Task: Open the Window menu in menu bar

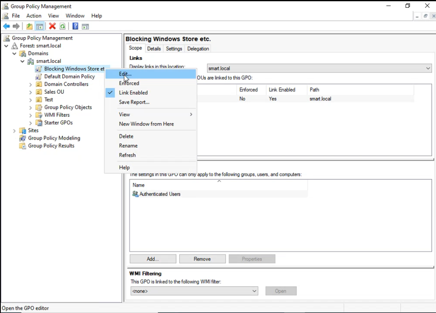Action: pyautogui.click(x=75, y=16)
